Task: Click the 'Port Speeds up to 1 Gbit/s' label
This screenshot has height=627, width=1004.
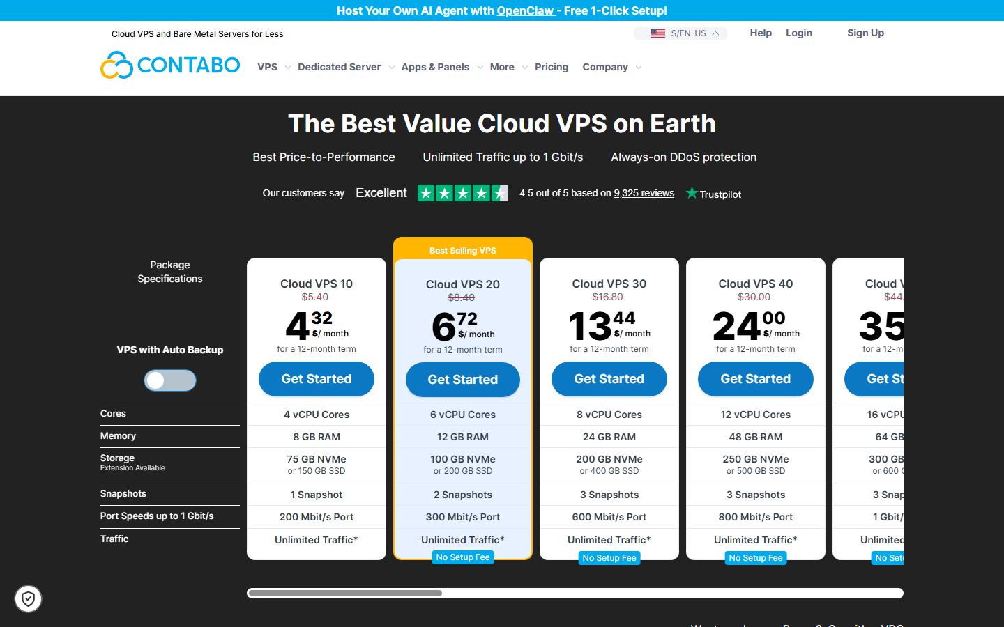Action: click(x=157, y=516)
